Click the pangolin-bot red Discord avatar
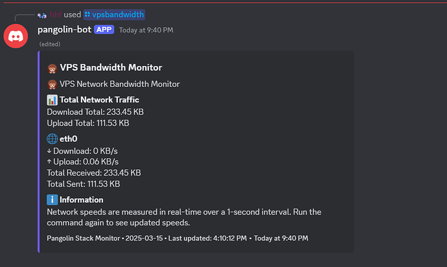447x267 pixels. point(16,36)
